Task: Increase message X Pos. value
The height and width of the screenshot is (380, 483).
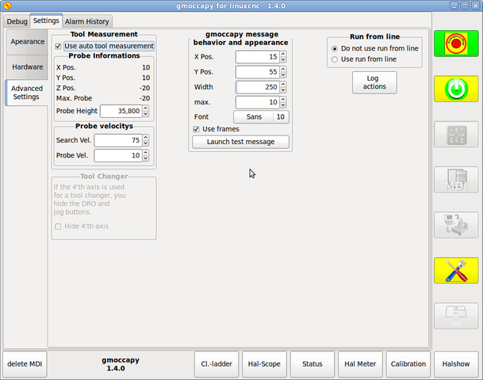Action: [x=283, y=54]
